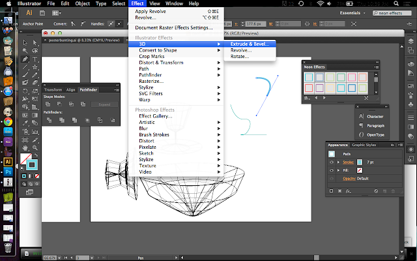This screenshot has height=261, width=417.
Task: Click the Divide pathfinder icon
Action: 50,120
